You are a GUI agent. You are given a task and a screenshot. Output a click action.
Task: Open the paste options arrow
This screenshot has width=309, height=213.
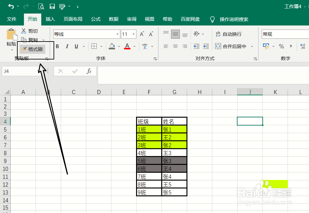12,50
